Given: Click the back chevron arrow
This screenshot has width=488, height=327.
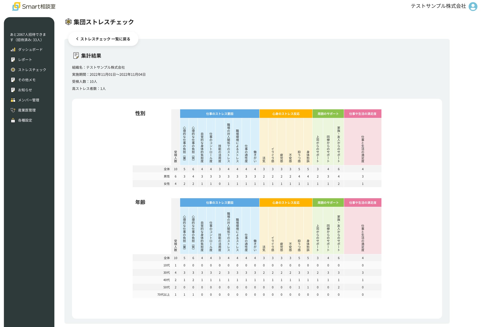Looking at the screenshot, I should (77, 39).
